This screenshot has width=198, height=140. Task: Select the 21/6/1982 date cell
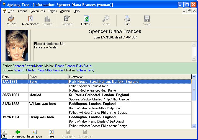(x=15, y=104)
